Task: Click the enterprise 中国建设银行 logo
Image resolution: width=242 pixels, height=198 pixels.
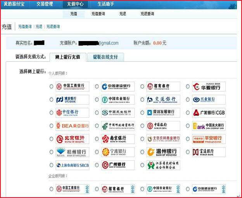Action: (209, 189)
